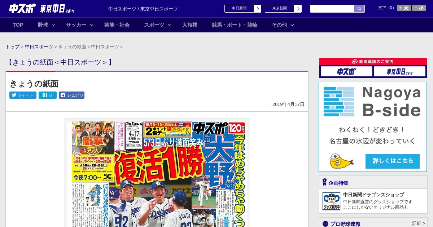Open the スポーツ menu

(154, 25)
